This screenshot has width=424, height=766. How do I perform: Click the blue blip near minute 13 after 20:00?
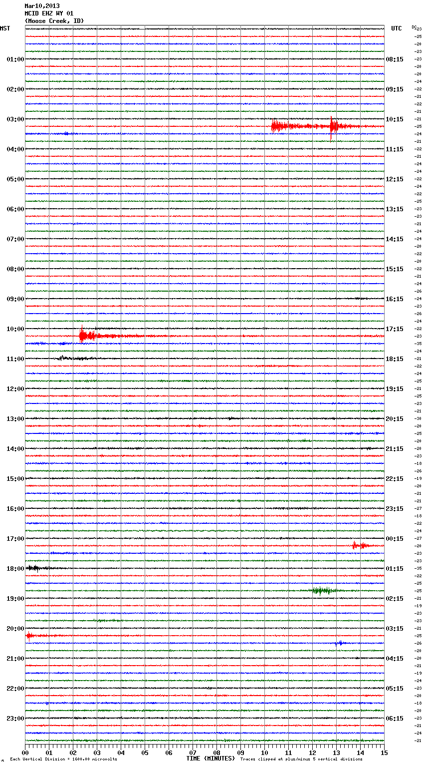coord(340,643)
